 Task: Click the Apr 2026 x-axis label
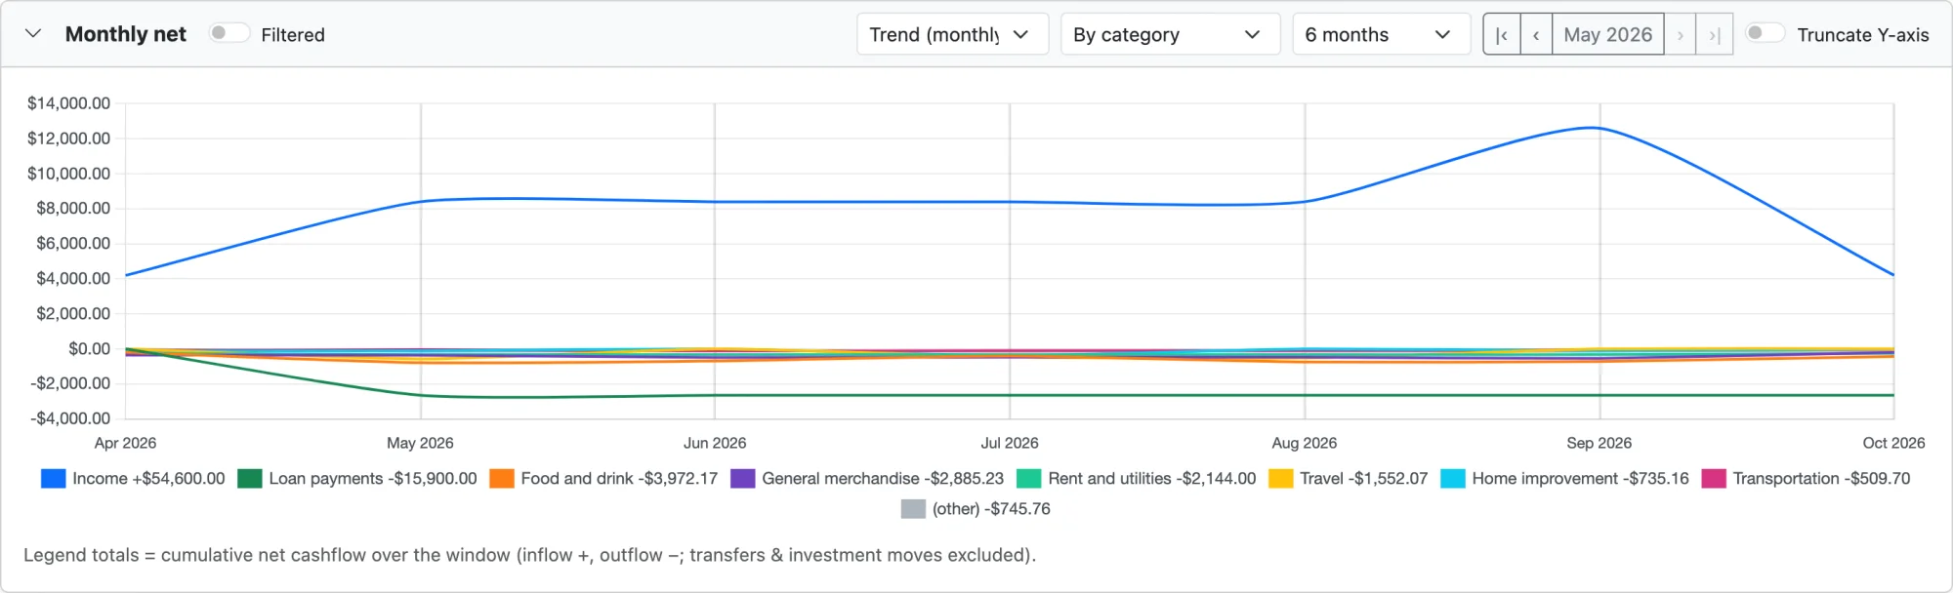[x=125, y=443]
